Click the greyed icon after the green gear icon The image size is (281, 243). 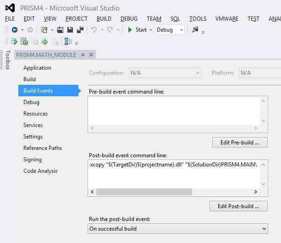[x=35, y=42]
